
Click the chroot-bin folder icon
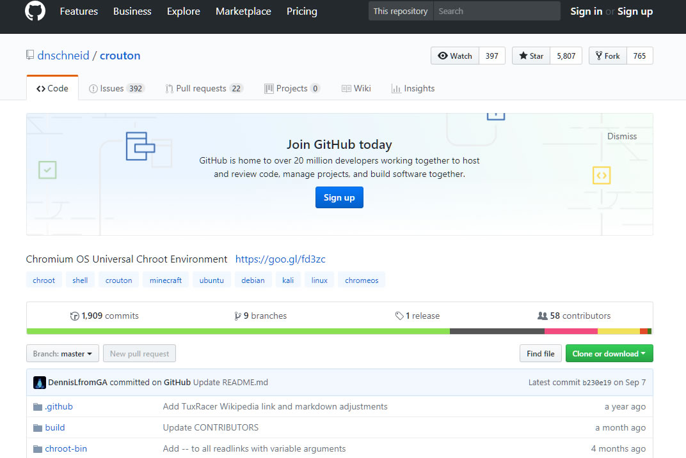[x=38, y=449]
